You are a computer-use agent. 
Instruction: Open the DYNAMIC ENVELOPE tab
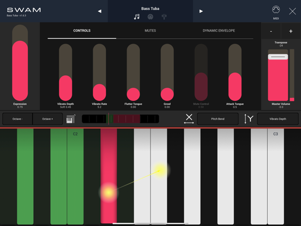pyautogui.click(x=219, y=31)
